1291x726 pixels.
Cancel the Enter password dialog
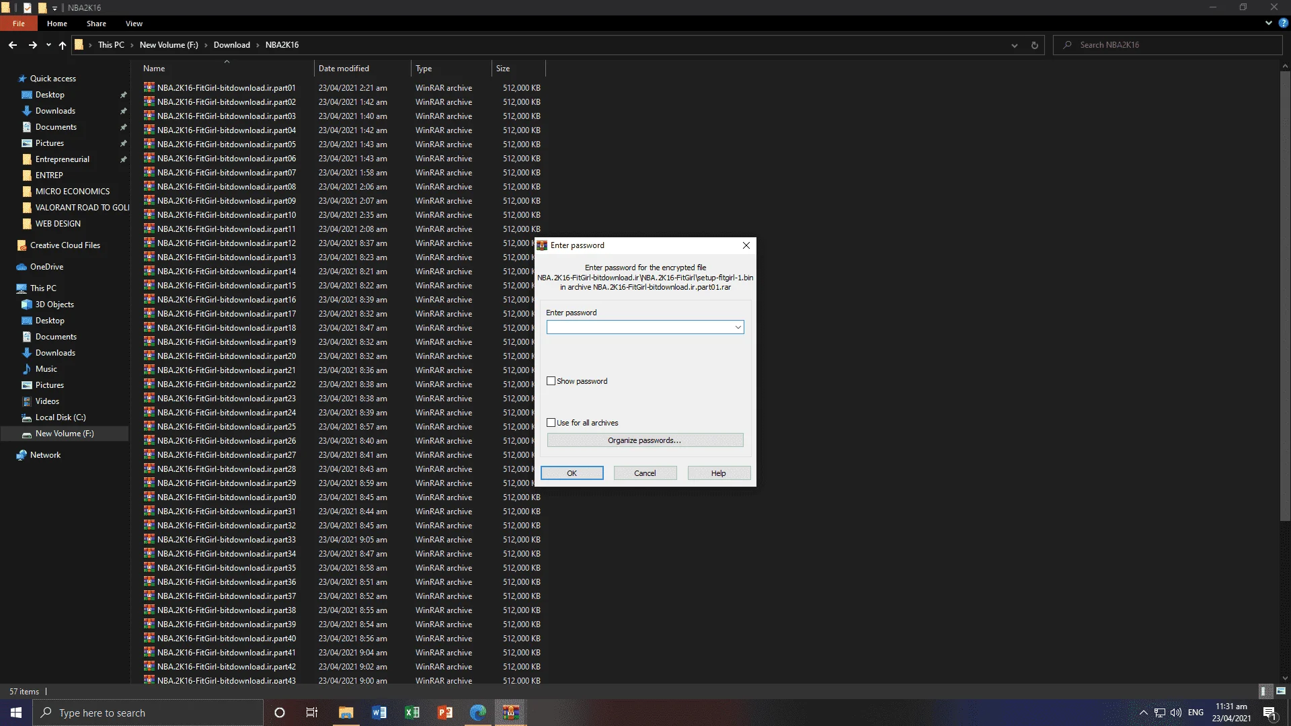tap(645, 473)
